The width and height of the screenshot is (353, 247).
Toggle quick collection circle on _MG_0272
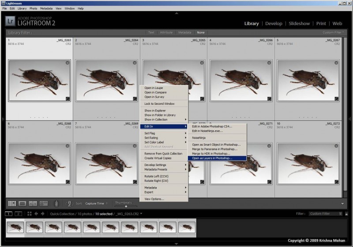(336, 146)
